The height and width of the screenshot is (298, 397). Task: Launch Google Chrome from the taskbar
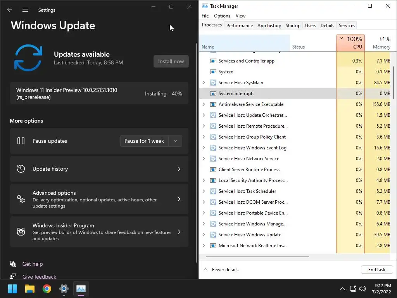[x=47, y=289]
